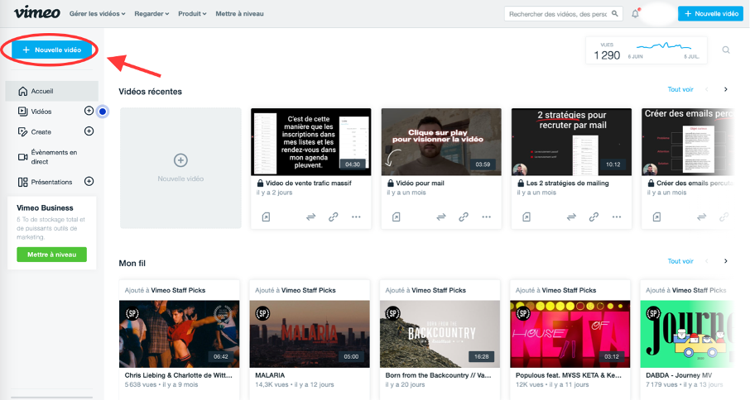Click the Nouvelle vidéo button in the sidebar
The image size is (750, 400).
click(x=51, y=50)
